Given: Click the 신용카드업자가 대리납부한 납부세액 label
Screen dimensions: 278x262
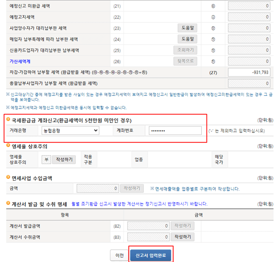Looking at the screenshot, I should tap(44, 50).
